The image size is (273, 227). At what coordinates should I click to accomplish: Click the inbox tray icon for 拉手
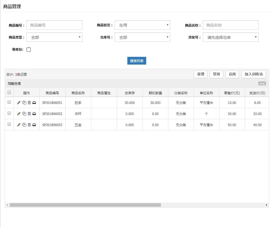click(x=34, y=103)
